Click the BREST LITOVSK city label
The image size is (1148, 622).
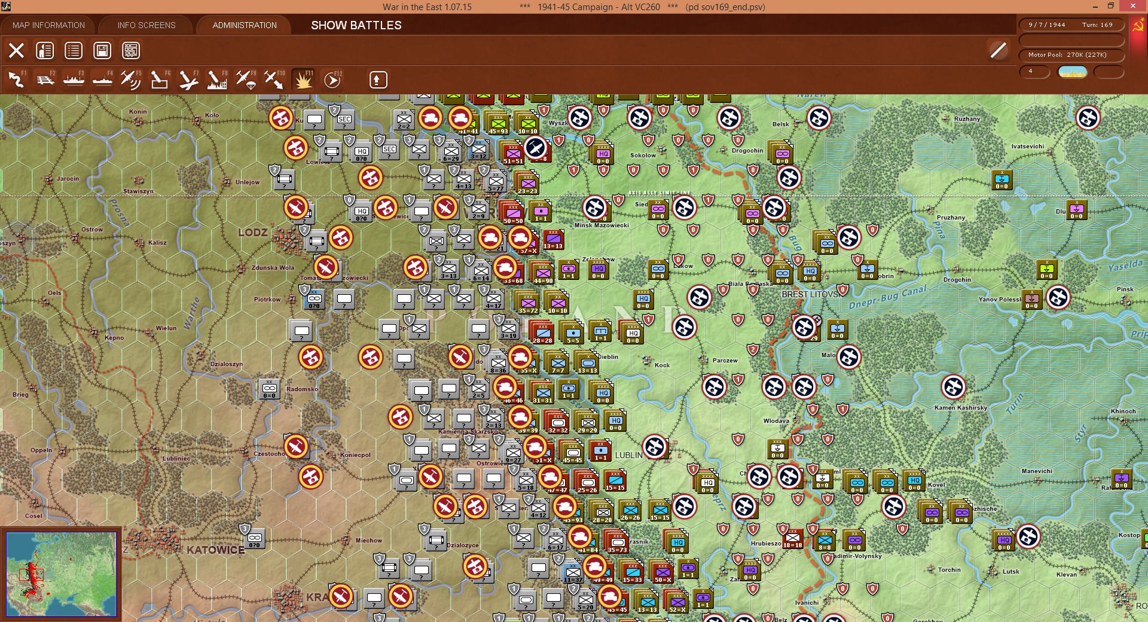point(811,294)
